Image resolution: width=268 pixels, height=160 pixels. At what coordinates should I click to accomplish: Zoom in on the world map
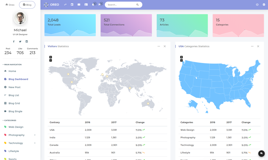(51, 57)
